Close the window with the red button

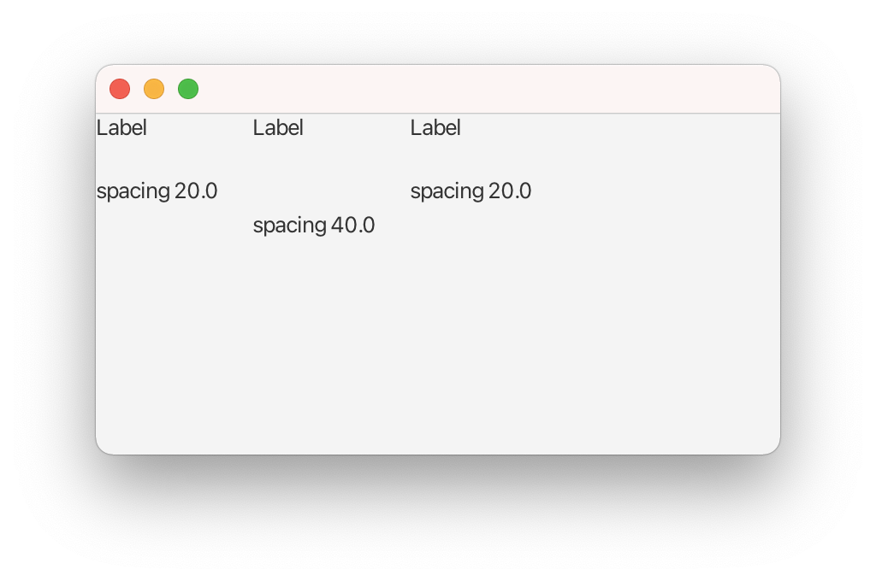tap(120, 89)
